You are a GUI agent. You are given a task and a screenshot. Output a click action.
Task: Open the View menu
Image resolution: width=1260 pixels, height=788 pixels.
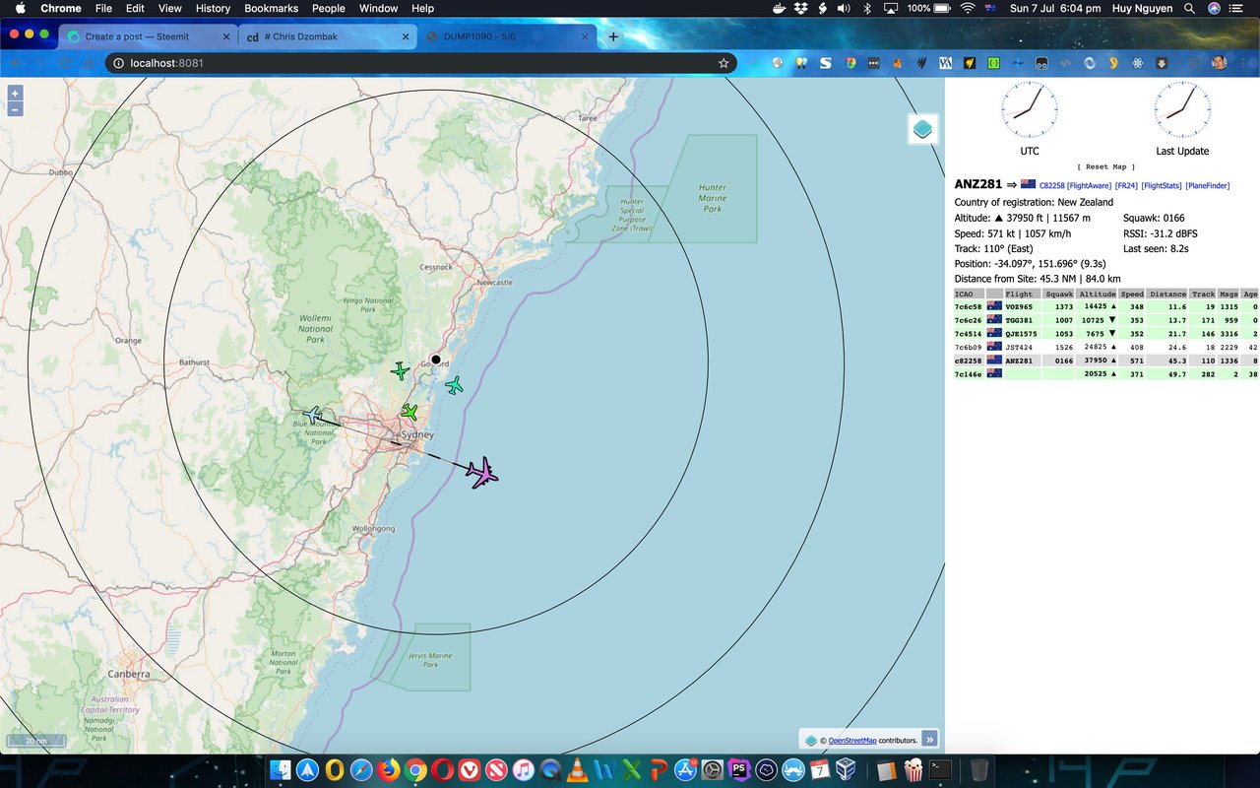point(170,8)
